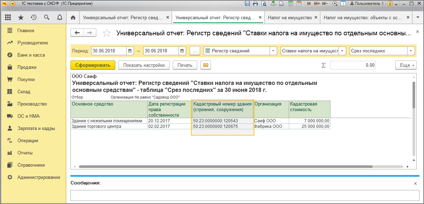The image size is (424, 204).
Task: Switch to Налог на имущество tab
Action: [289, 17]
